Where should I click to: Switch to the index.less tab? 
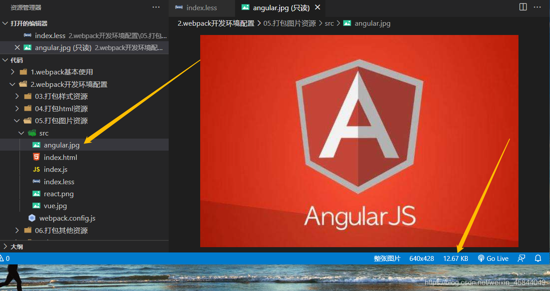(202, 8)
